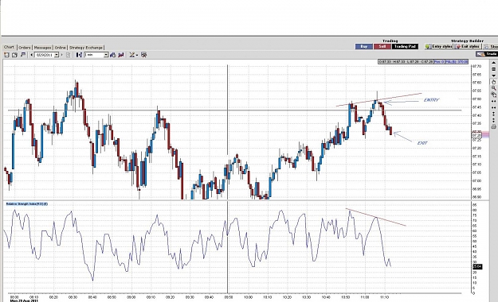Switch to the Chart tab

(x=9, y=47)
